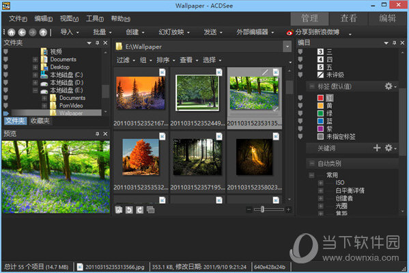The width and height of the screenshot is (409, 273).
Task: Open the 过滤 filter dropdown
Action: pos(126,60)
